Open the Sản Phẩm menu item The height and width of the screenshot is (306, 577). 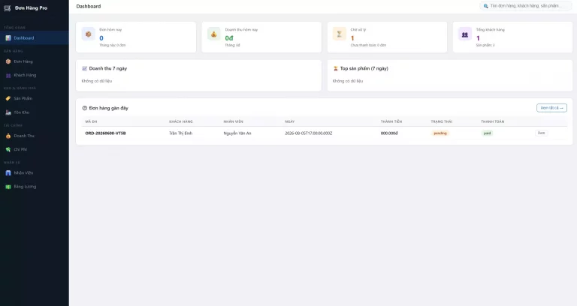(35, 98)
